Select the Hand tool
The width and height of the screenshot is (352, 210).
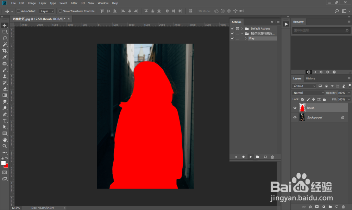pyautogui.click(x=5, y=140)
